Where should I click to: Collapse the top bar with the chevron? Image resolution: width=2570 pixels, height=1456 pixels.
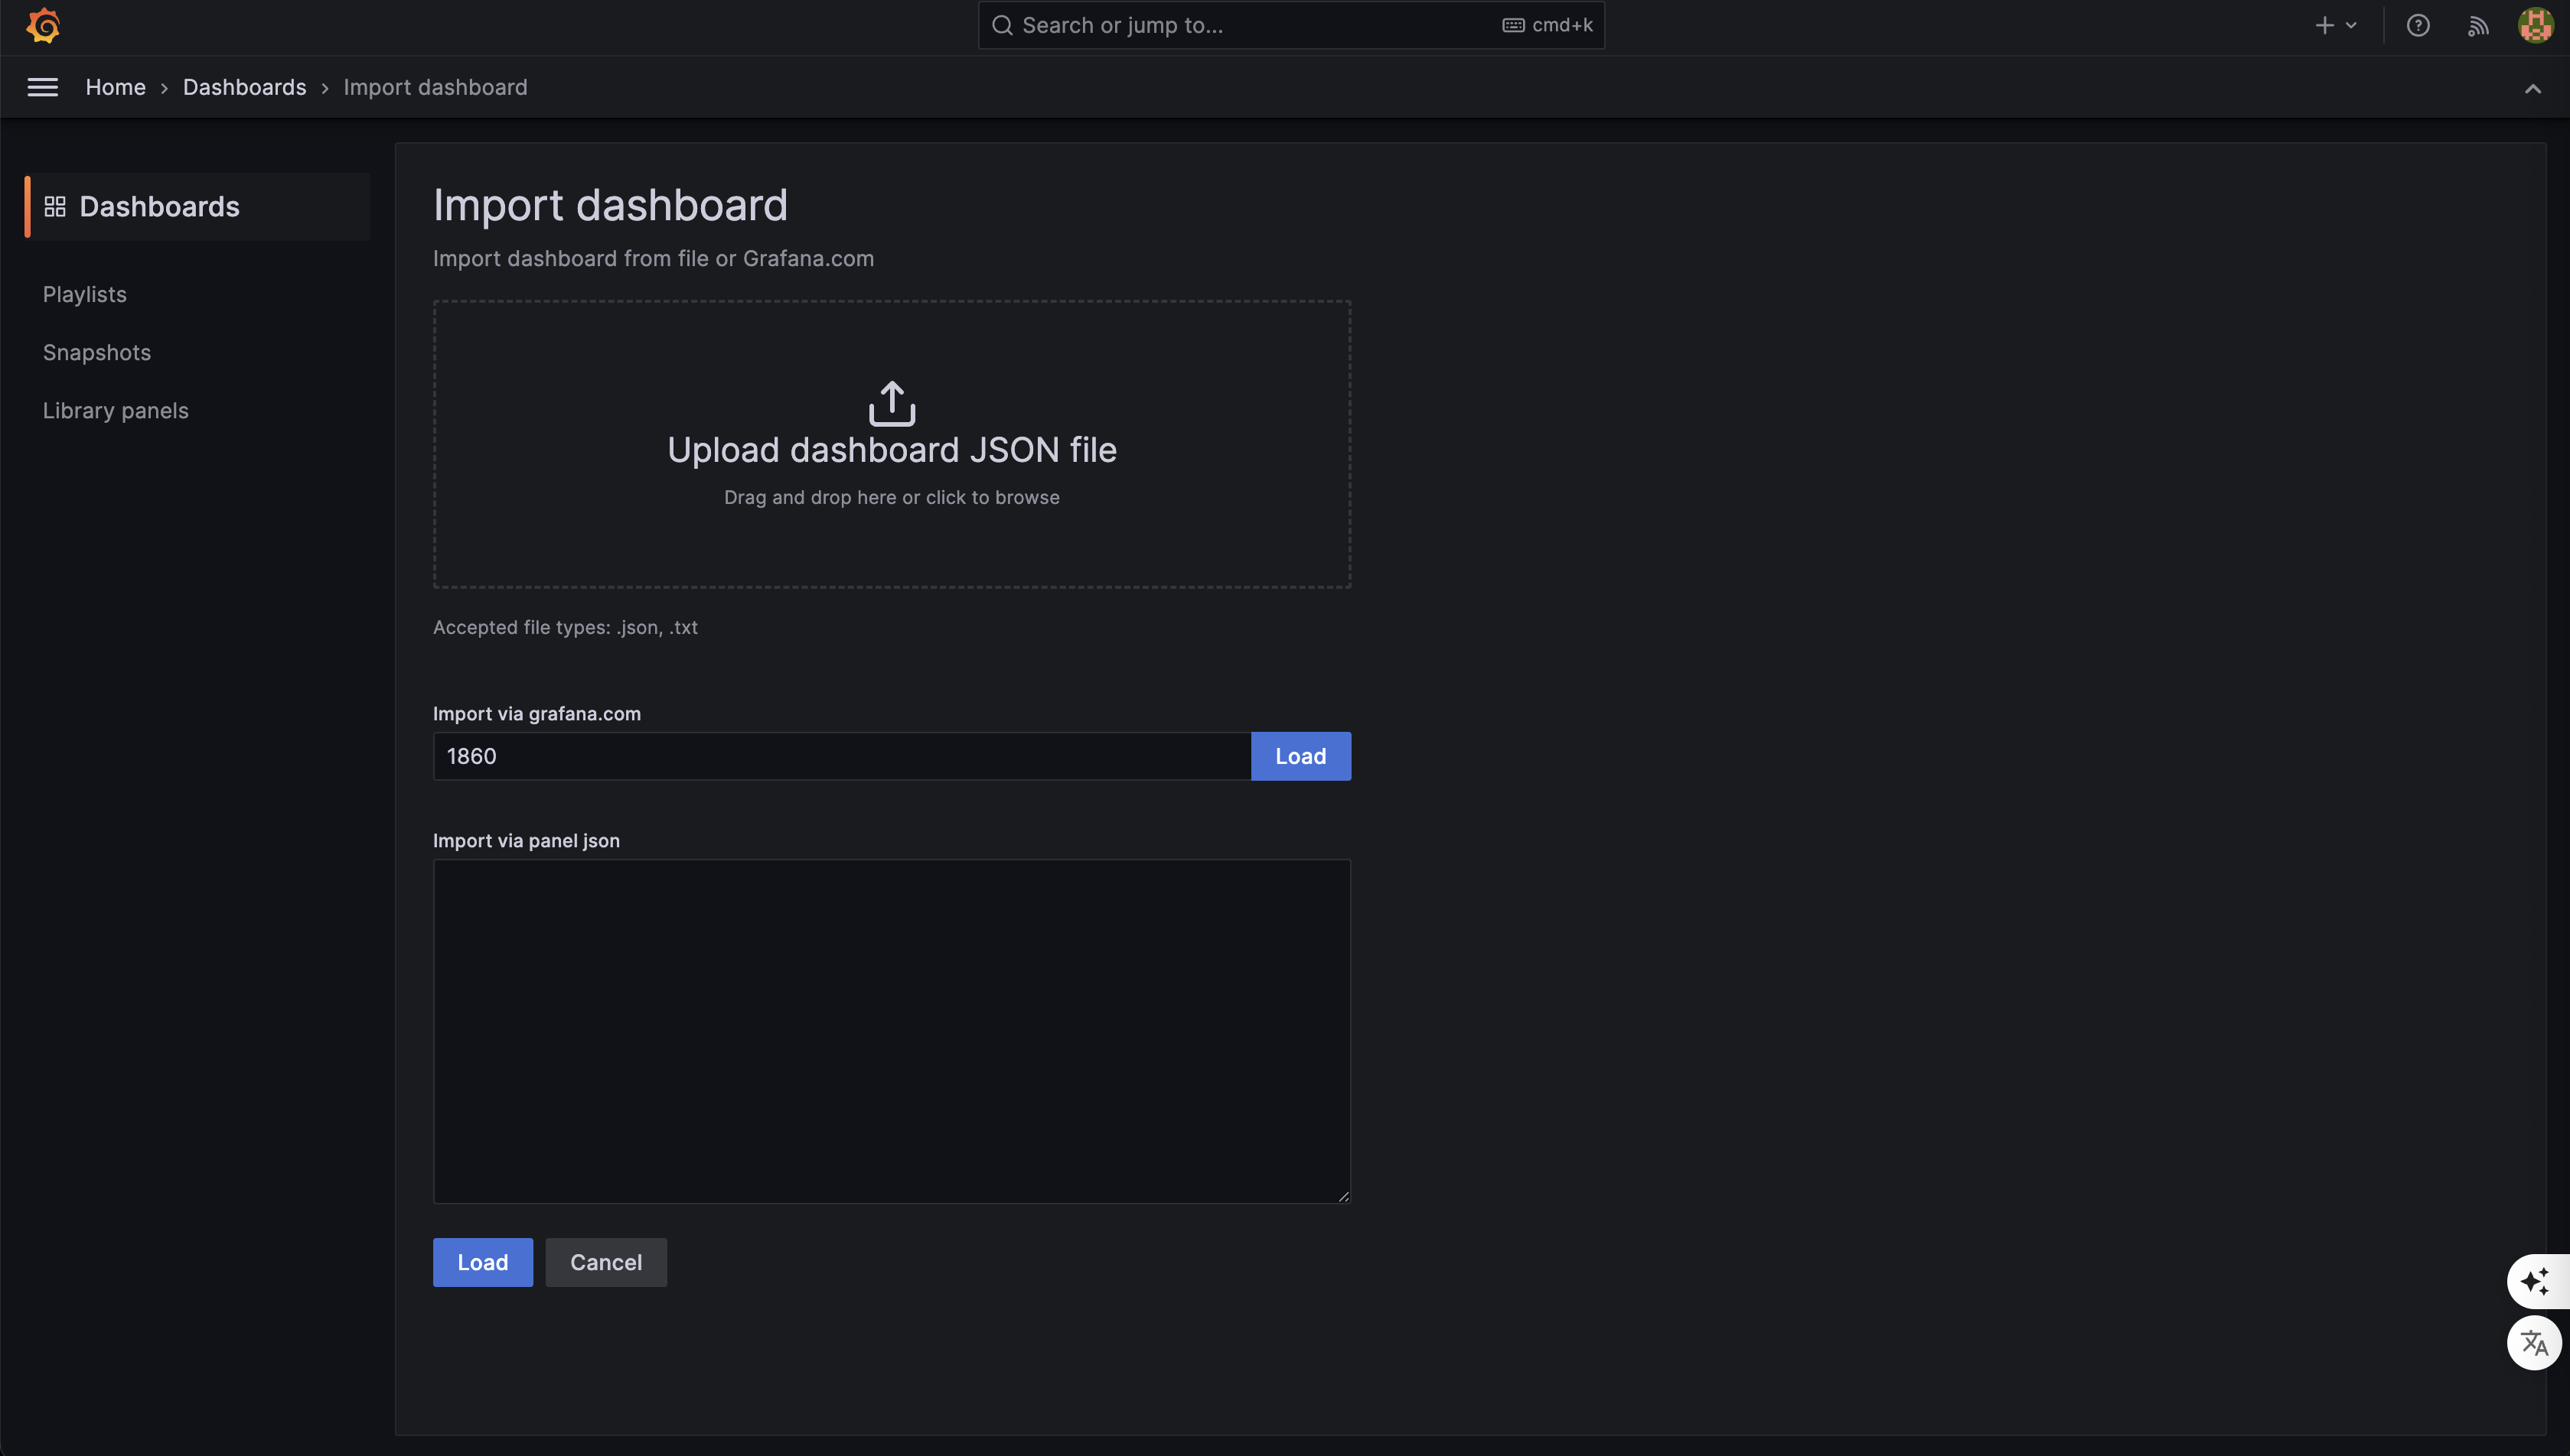tap(2532, 89)
